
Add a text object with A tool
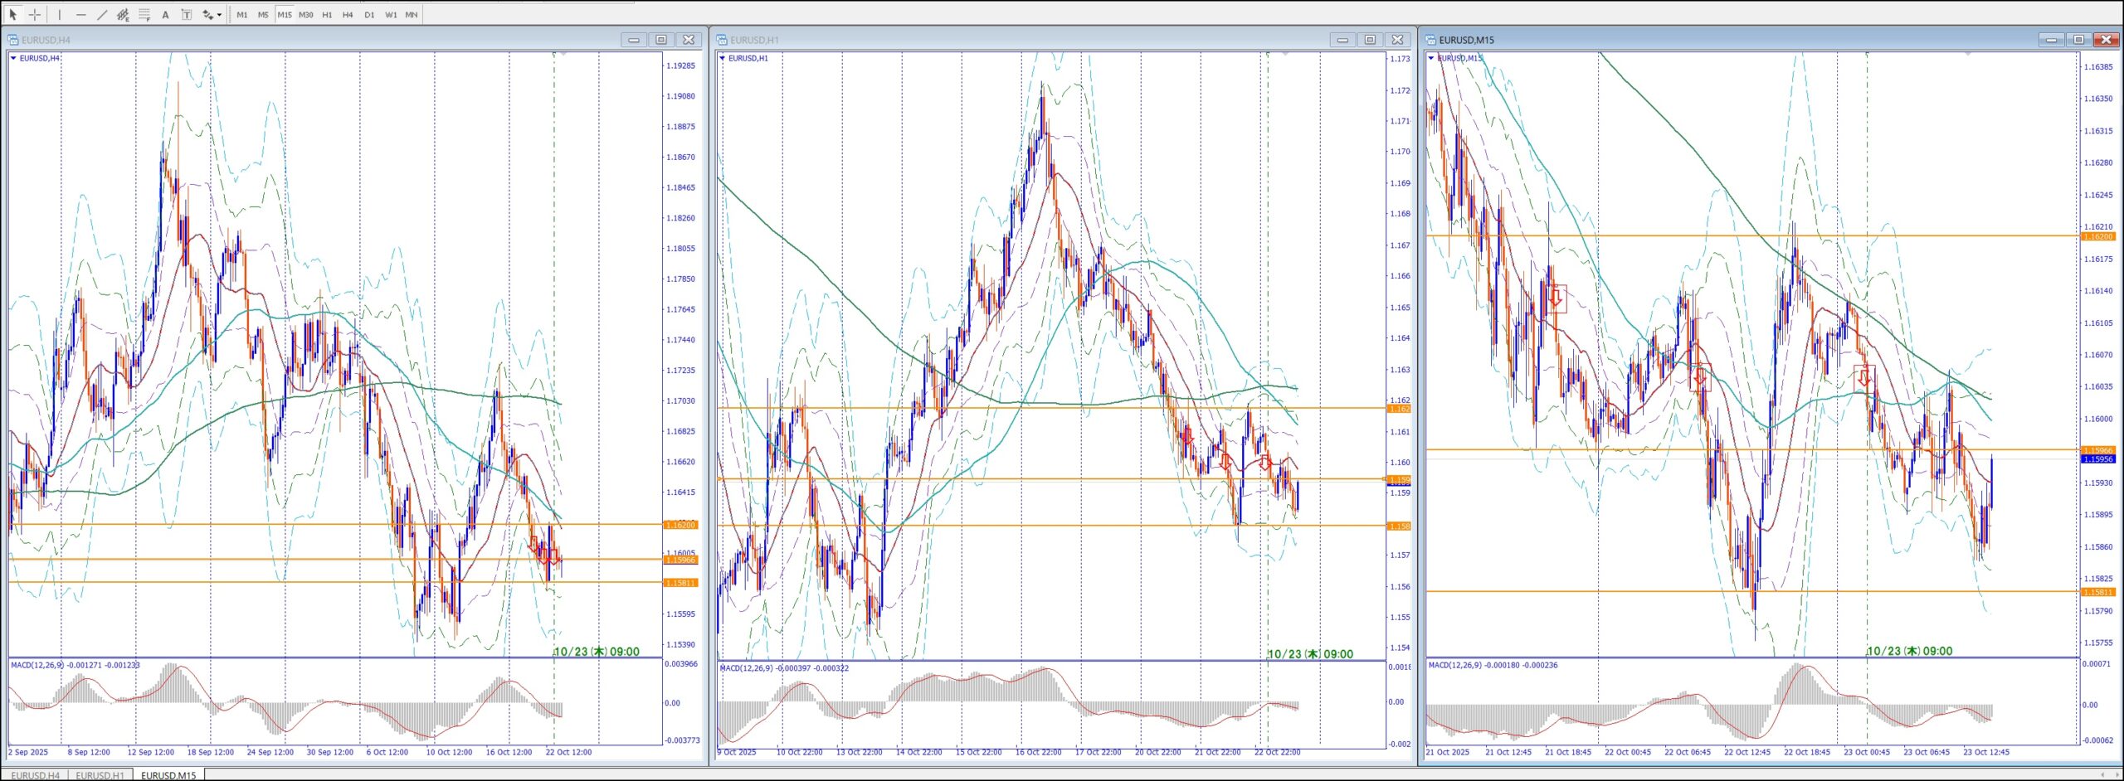(165, 14)
